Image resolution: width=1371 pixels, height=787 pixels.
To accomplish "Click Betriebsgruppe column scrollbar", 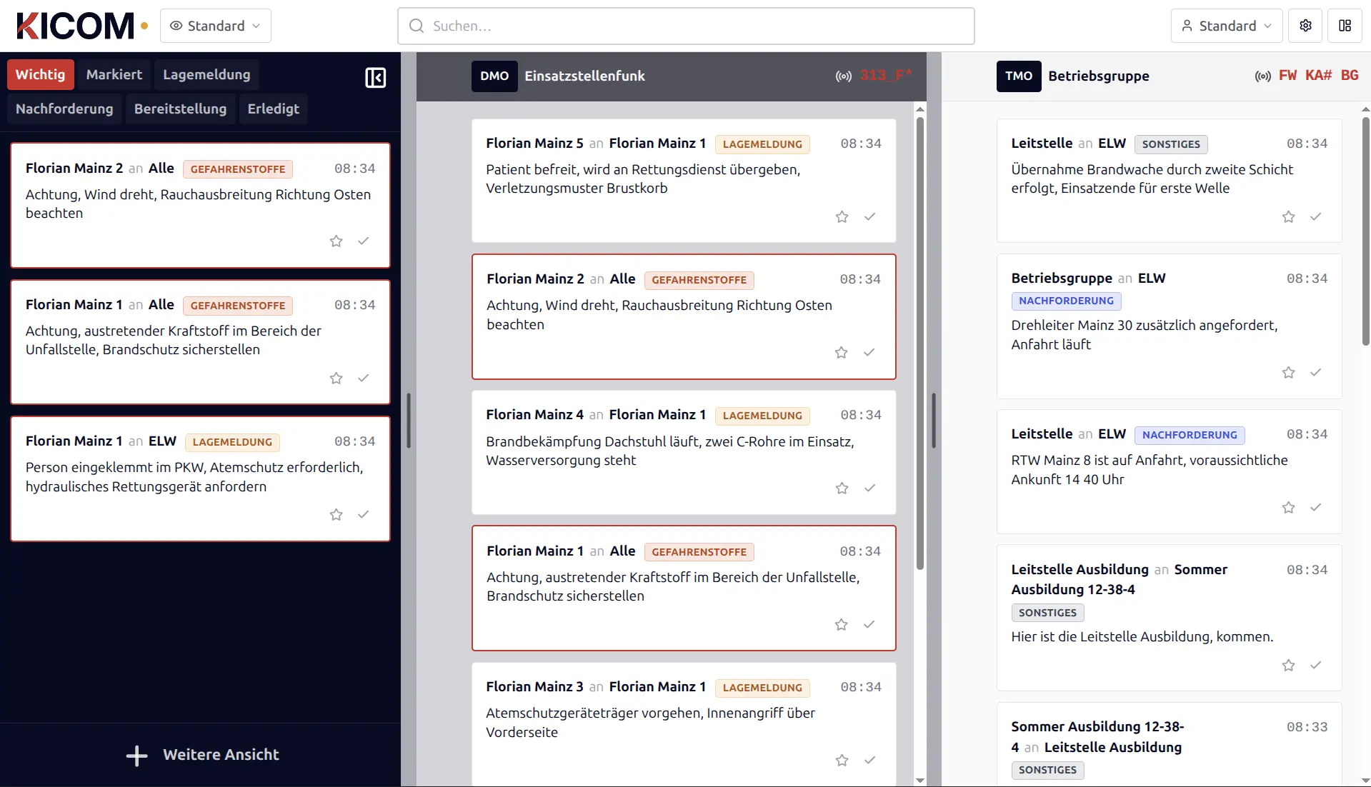I will (1366, 232).
